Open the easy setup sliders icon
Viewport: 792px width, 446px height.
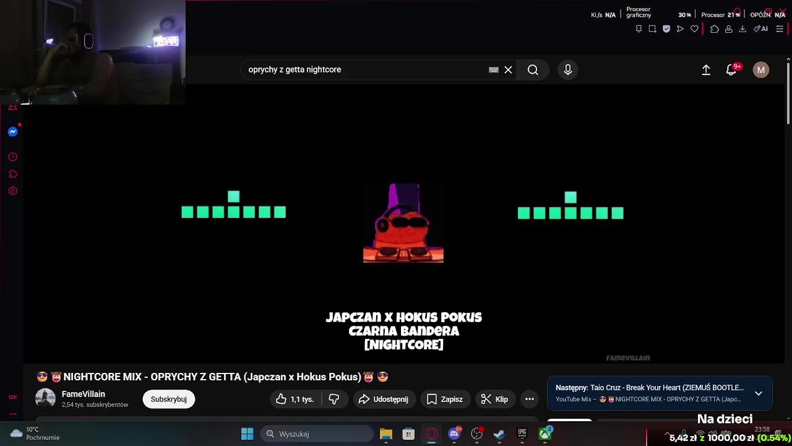(780, 29)
